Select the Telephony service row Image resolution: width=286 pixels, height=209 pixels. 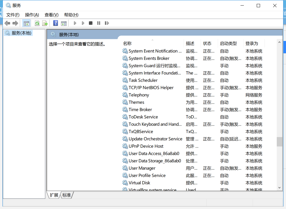(193, 95)
